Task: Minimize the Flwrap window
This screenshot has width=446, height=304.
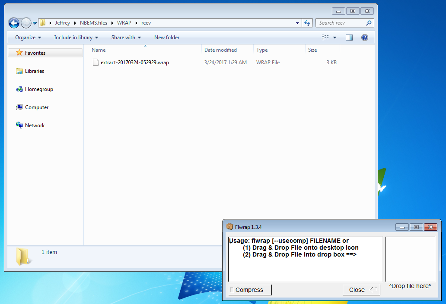Action: tap(402, 227)
